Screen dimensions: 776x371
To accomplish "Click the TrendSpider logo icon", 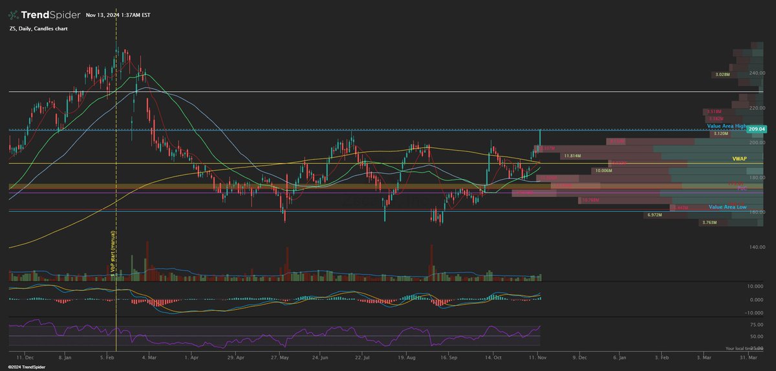I will pyautogui.click(x=12, y=15).
